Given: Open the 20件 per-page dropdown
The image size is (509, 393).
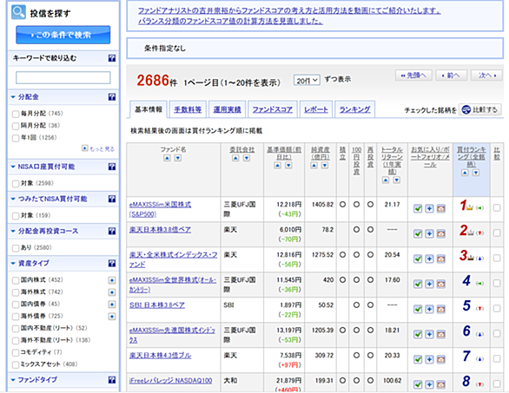Looking at the screenshot, I should pyautogui.click(x=307, y=81).
